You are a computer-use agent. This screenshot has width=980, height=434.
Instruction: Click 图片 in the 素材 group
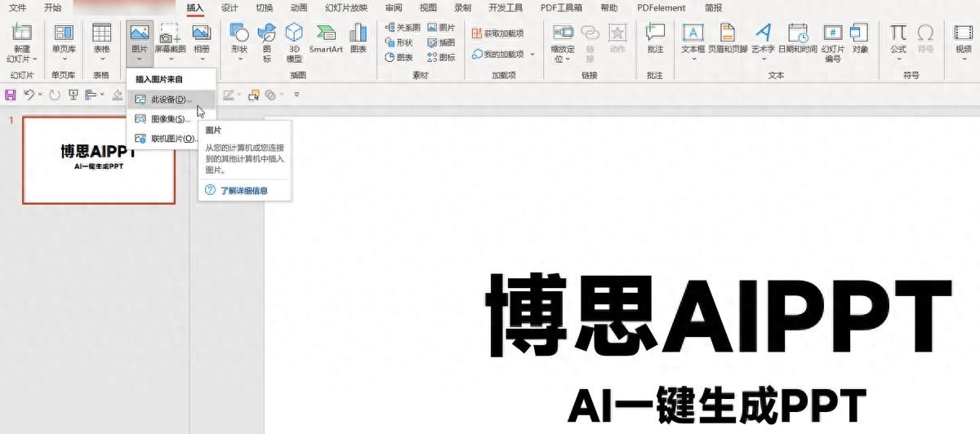[x=442, y=27]
